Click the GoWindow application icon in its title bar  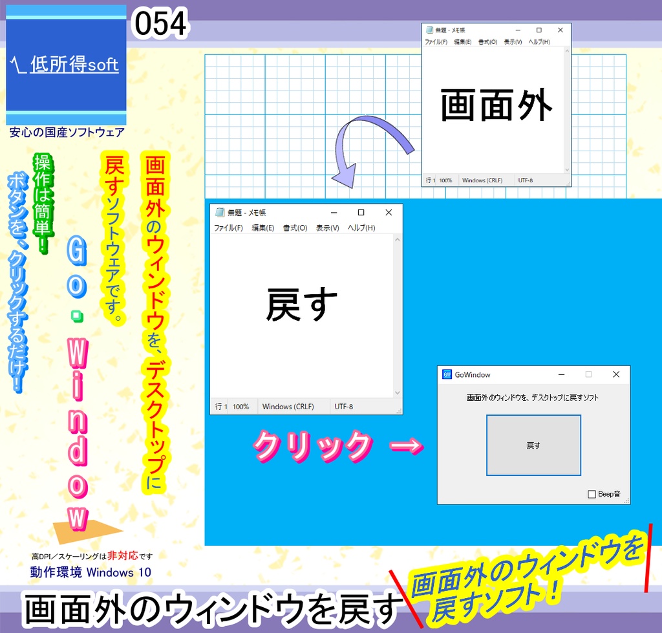[x=445, y=374]
